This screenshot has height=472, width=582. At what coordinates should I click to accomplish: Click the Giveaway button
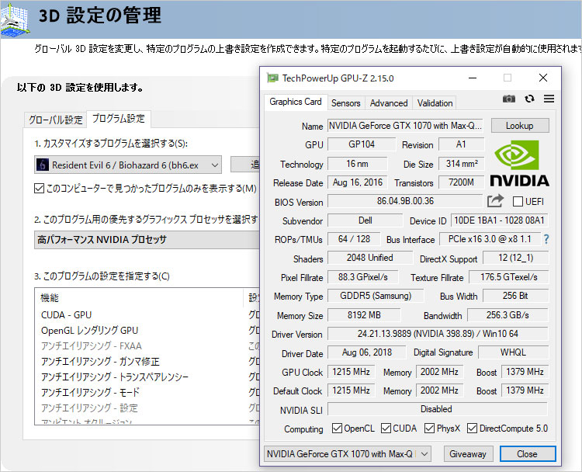click(468, 454)
